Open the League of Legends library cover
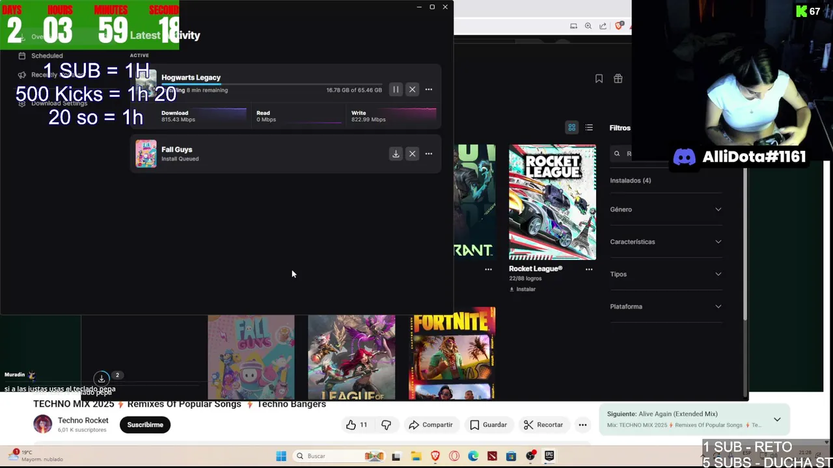The width and height of the screenshot is (833, 468). 351,357
